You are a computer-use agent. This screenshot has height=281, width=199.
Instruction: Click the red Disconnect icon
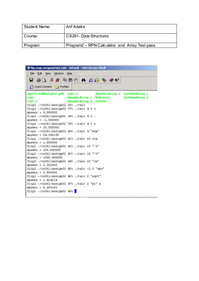(57, 80)
